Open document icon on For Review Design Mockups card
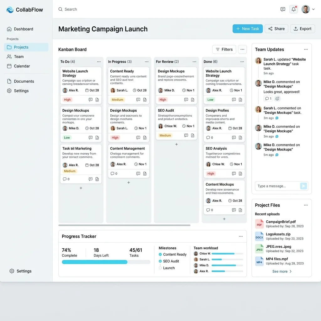Viewport: 321px width, 321px height. (193, 99)
